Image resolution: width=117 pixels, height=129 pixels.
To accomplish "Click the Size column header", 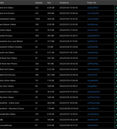I will [x=49, y=3].
